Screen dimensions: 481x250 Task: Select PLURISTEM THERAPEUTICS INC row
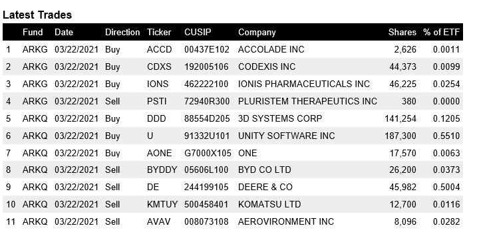[x=233, y=101]
